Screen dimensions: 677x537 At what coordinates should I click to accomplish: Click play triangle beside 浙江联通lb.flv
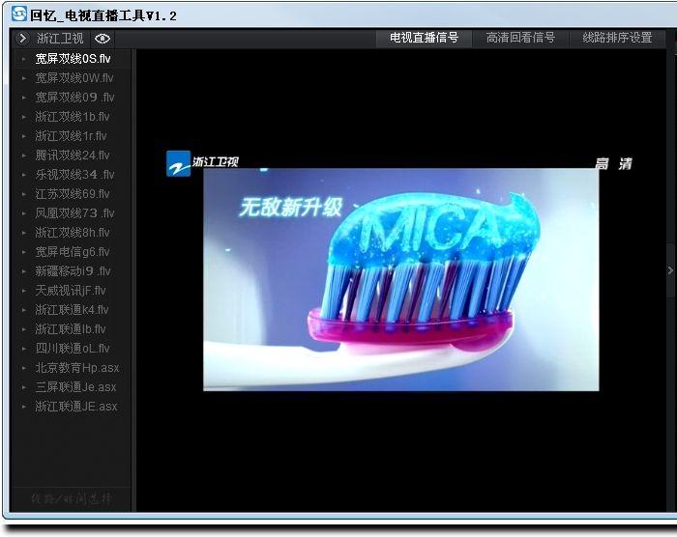pos(24,329)
